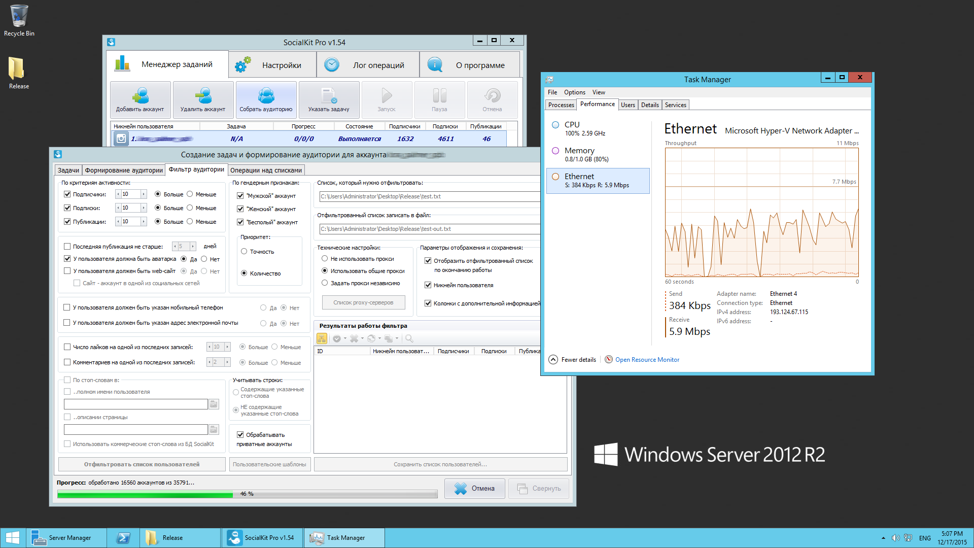Screen dimensions: 974x548
Task: Click the grey X delete icon in results toolbar
Action: click(x=354, y=338)
